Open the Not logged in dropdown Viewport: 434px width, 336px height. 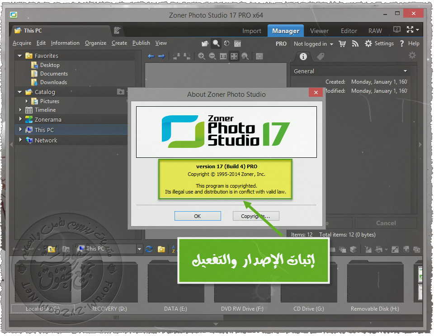tap(313, 44)
